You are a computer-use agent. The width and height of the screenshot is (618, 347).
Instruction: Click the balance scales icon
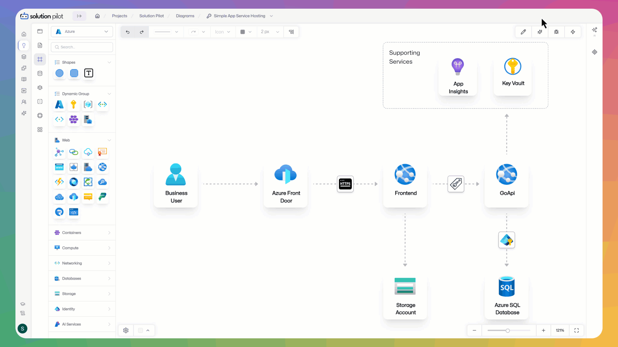click(x=40, y=87)
